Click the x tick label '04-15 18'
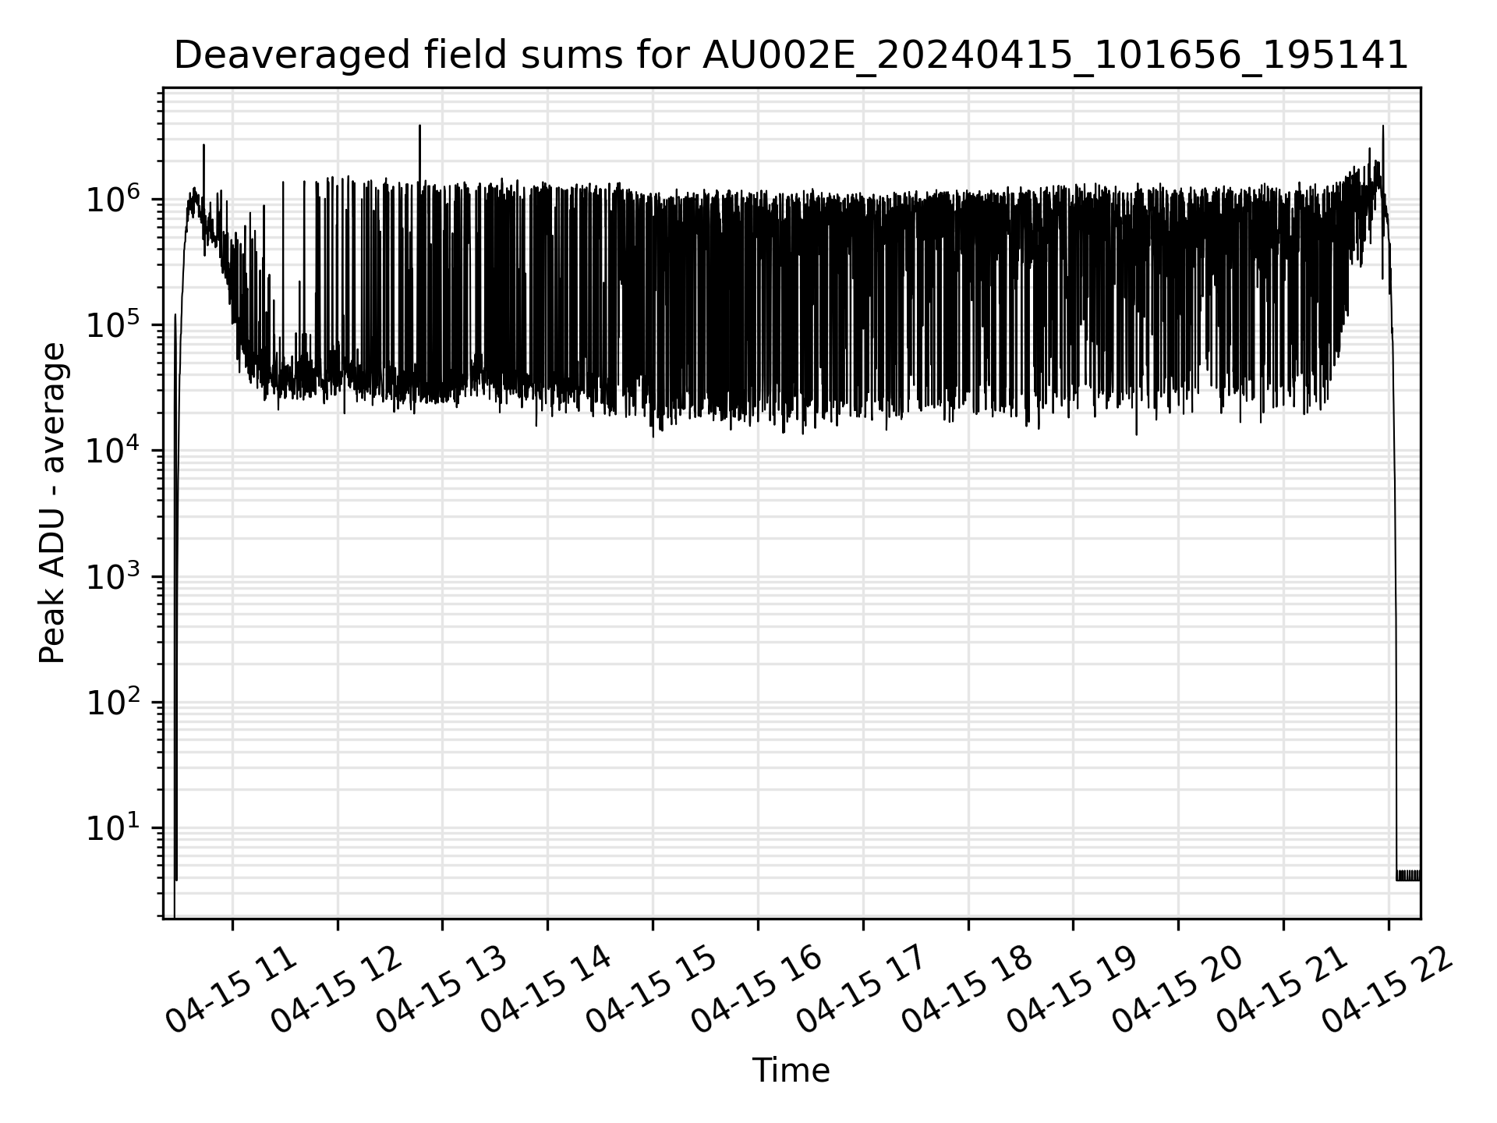1497x1123 pixels. [x=968, y=990]
